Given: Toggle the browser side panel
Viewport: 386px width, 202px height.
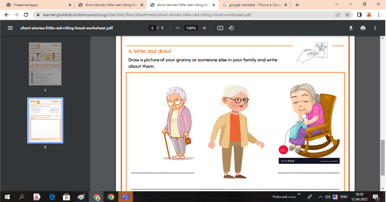Looking at the screenshot, I should (x=359, y=15).
